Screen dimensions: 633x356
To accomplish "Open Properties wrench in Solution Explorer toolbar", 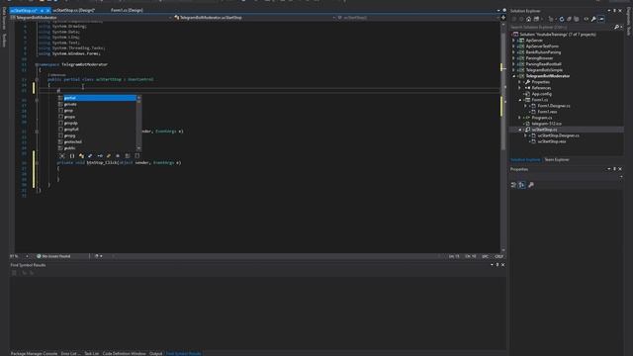I will tap(593, 19).
